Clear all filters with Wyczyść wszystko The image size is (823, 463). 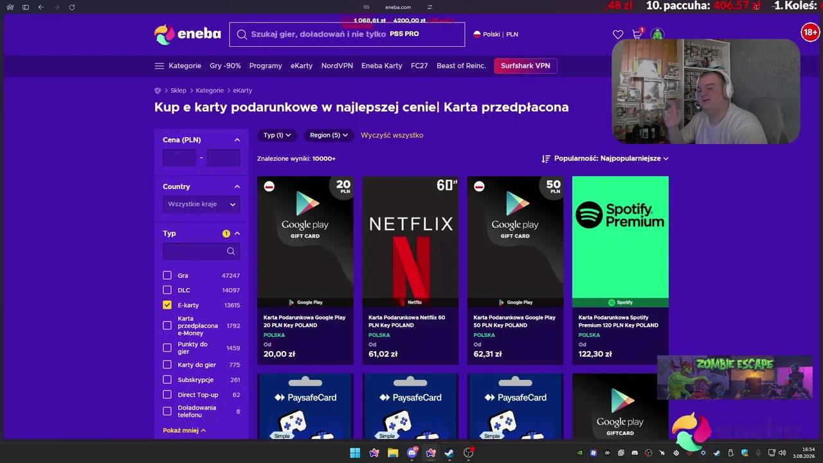pos(392,135)
